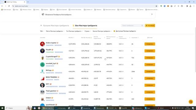Image resolution: width=196 pixels, height=110 pixels.
Task: Click the search magnifier icon in trader search
Action: tap(142, 25)
